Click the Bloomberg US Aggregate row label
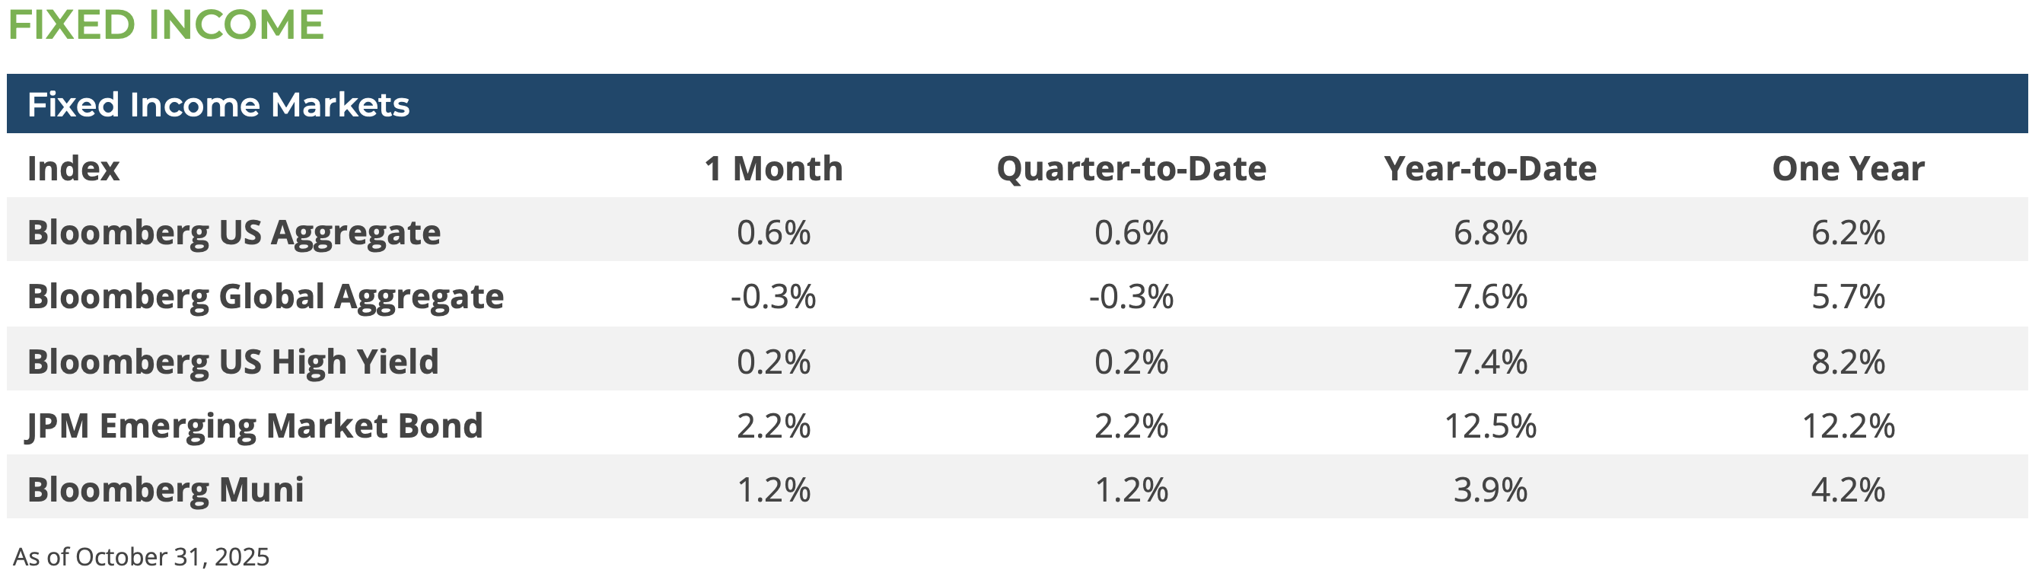Image resolution: width=2029 pixels, height=583 pixels. point(234,232)
